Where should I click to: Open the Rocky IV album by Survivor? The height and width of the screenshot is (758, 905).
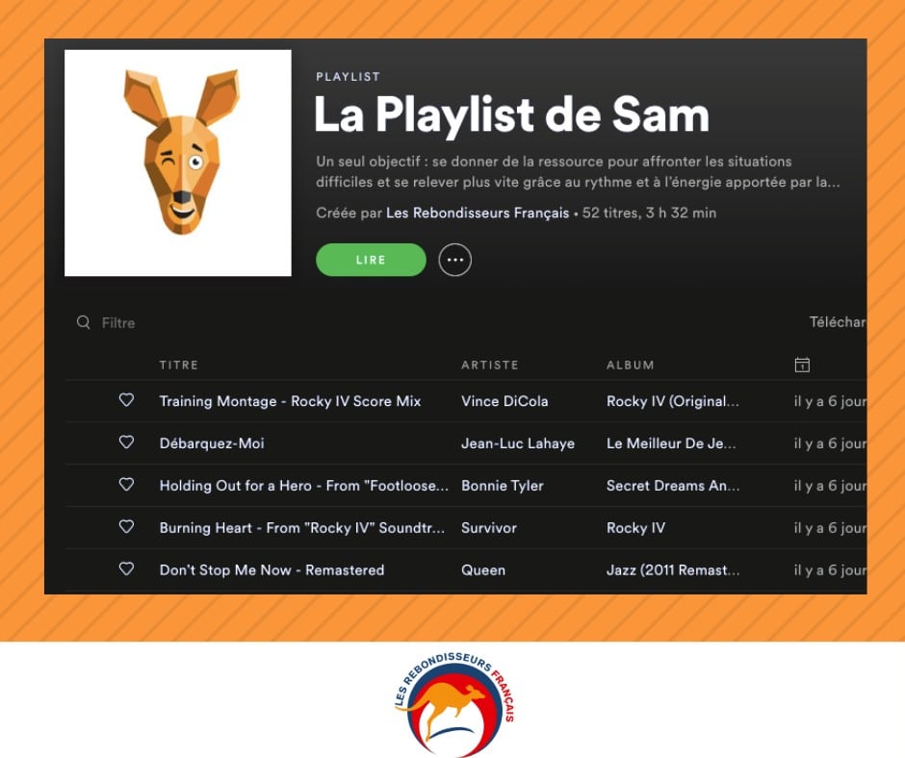(x=635, y=528)
